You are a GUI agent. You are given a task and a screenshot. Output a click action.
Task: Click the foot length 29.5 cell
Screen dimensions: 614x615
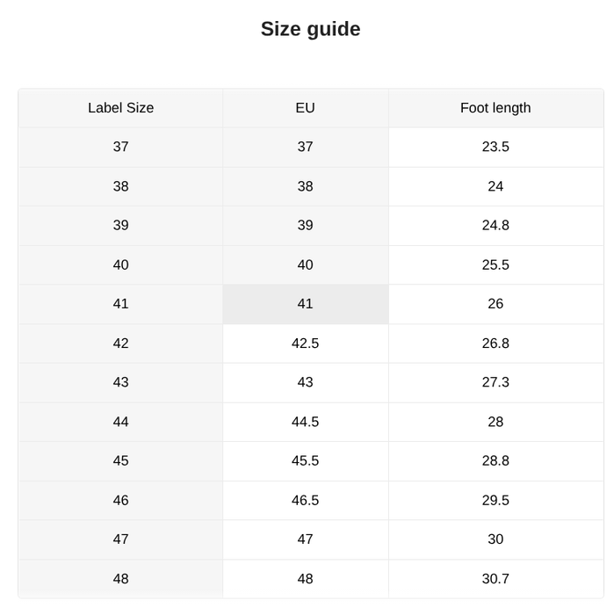click(495, 501)
